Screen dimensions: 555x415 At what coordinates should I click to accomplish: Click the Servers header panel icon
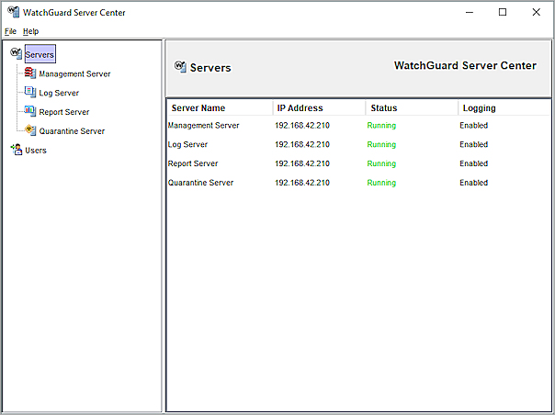[180, 67]
